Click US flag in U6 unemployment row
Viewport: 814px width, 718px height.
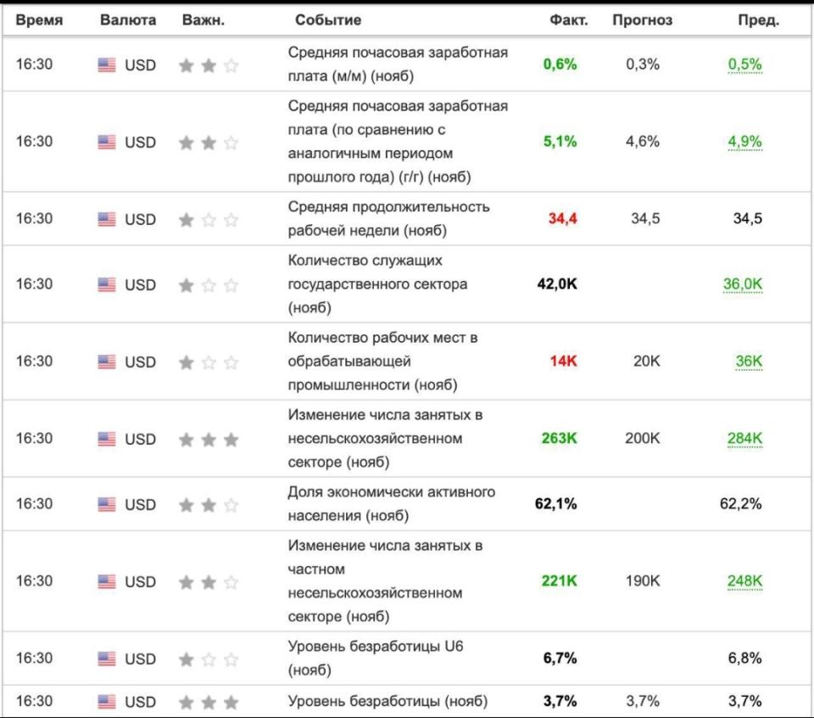[x=106, y=659]
